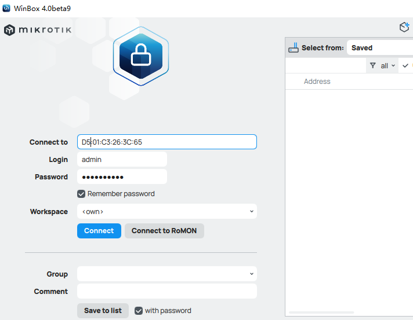Click the Login field containing admin
Screen dimensions: 413x320
coord(122,160)
